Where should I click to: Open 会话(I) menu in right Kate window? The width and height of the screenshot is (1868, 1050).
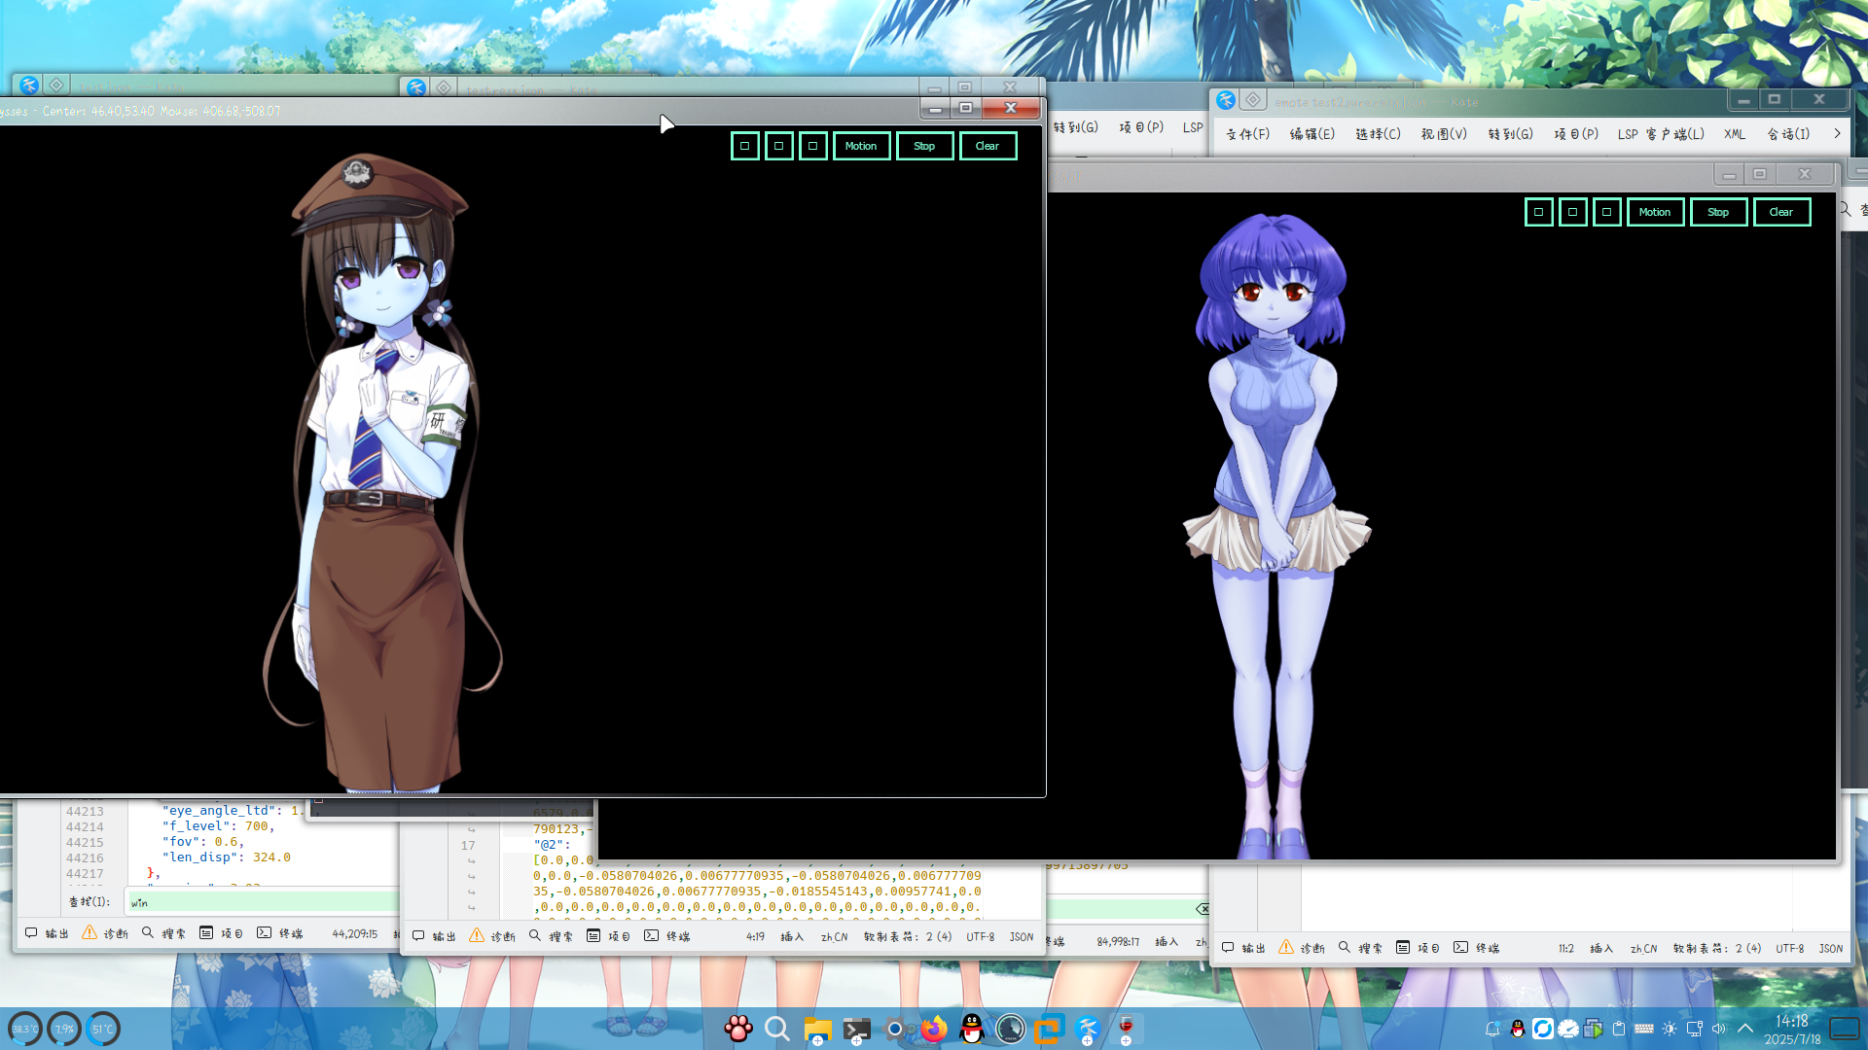[1788, 134]
